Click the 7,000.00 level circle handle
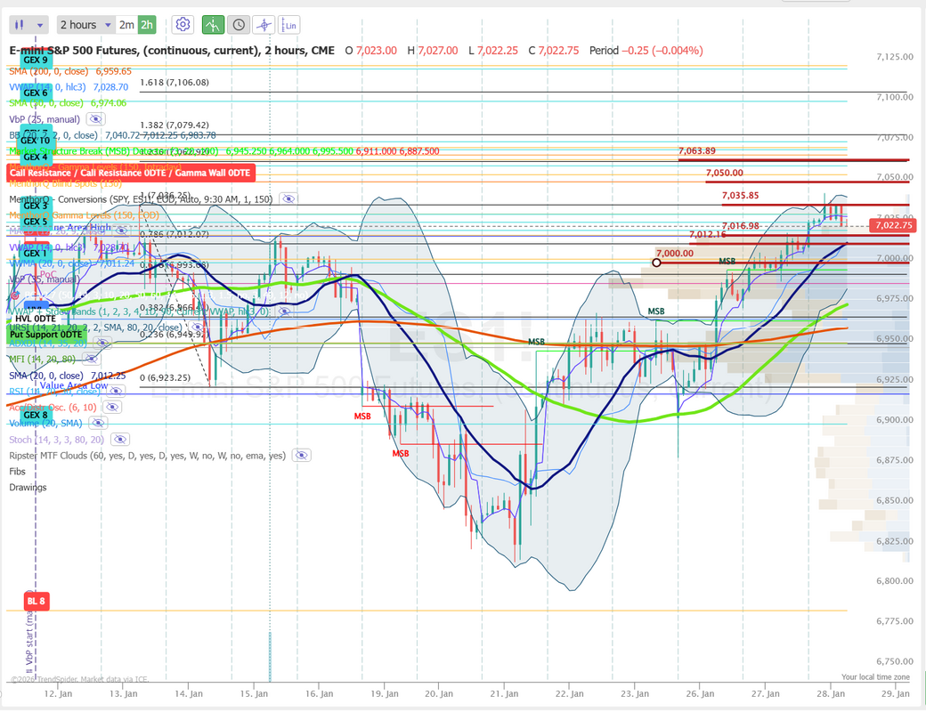926x712 pixels. [656, 263]
